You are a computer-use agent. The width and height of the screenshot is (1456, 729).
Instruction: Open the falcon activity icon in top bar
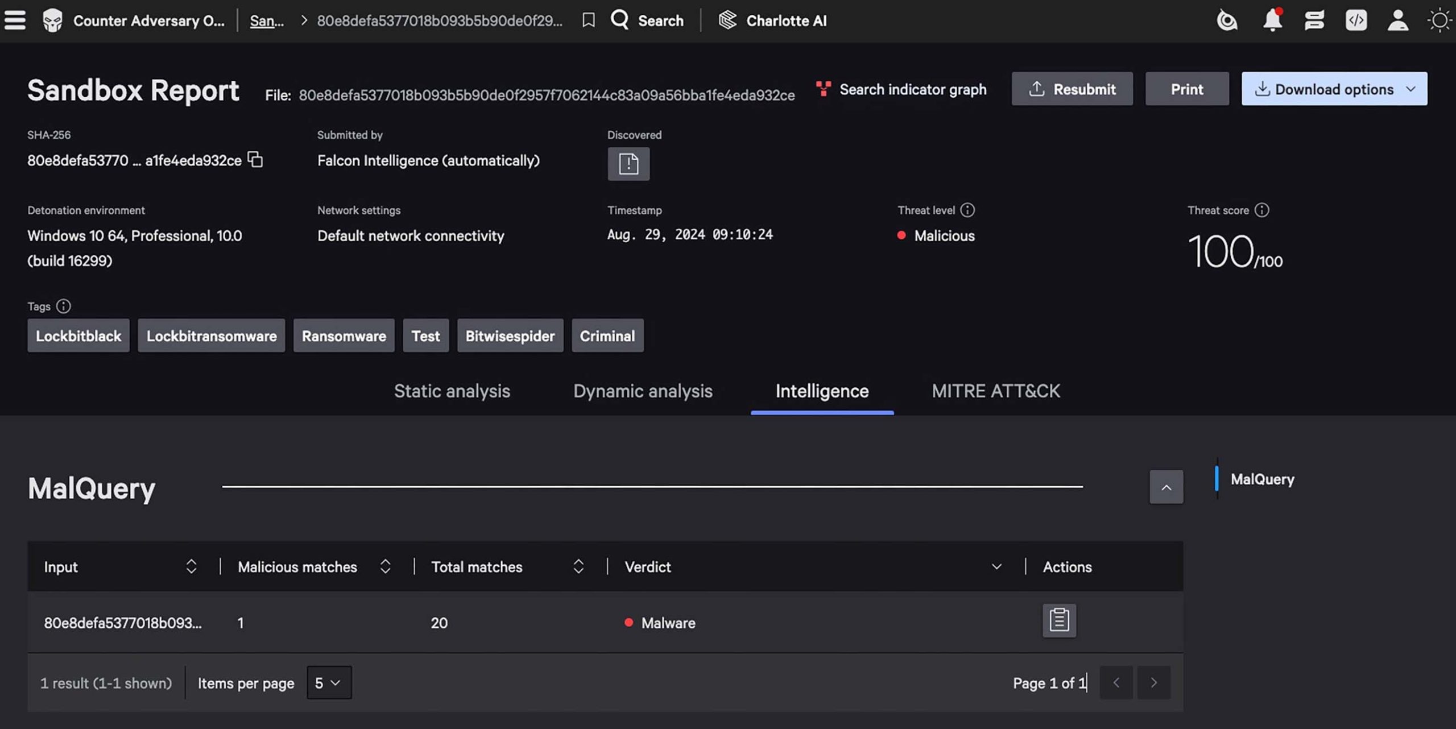pyautogui.click(x=1227, y=20)
